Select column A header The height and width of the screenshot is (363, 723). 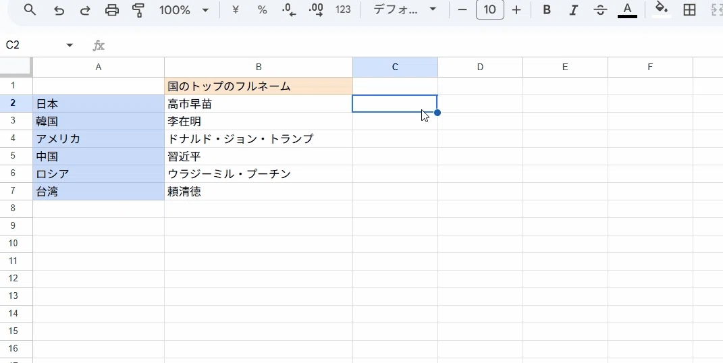98,67
